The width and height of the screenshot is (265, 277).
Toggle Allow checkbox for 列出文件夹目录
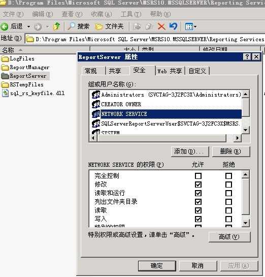pos(198,202)
